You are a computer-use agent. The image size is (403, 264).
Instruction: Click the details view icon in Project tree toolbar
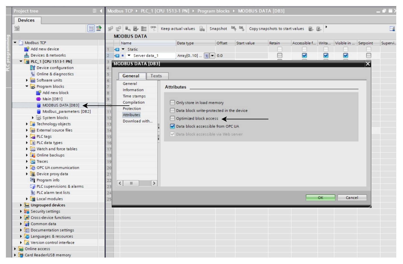pyautogui.click(x=91, y=28)
